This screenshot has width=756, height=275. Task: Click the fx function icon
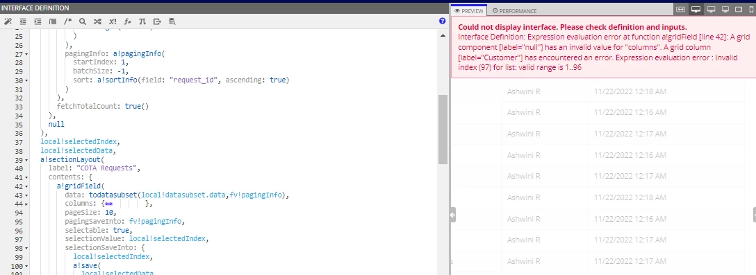[127, 21]
